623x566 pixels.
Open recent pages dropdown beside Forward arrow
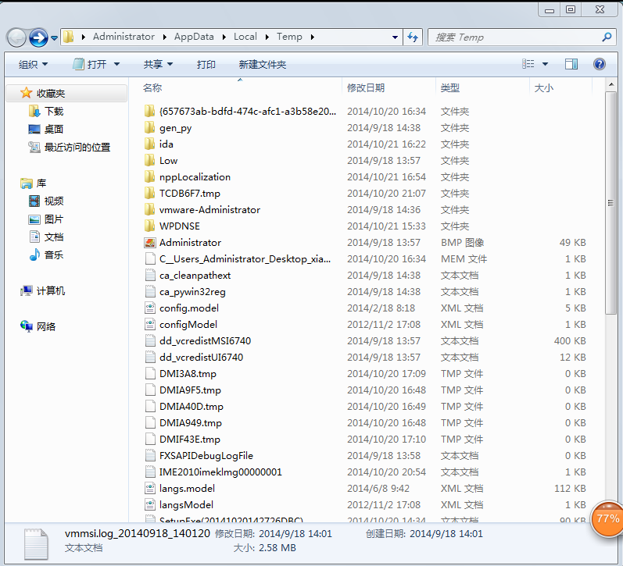point(55,38)
